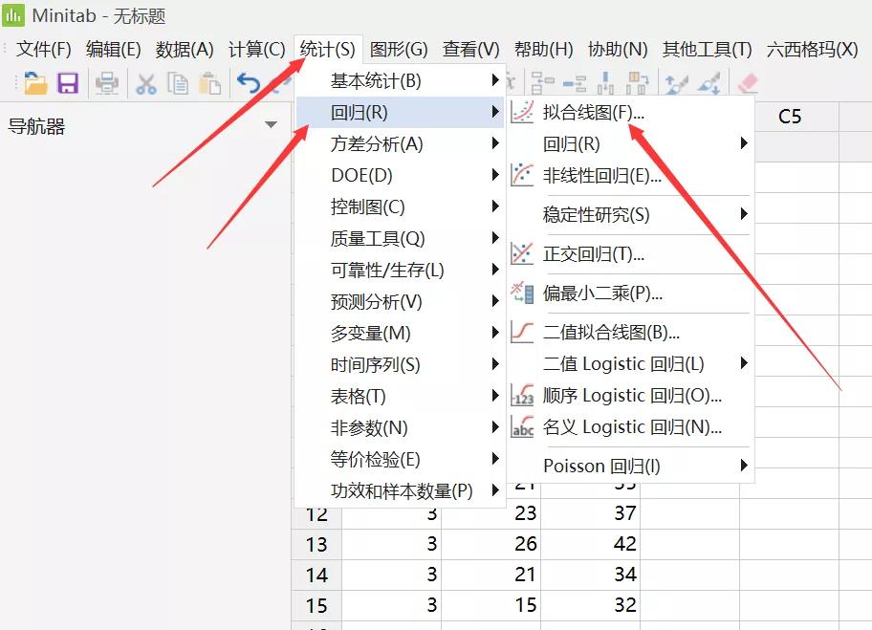Screen dimensions: 872x630
Task: Expand the 表格(T) submenu
Action: point(400,396)
